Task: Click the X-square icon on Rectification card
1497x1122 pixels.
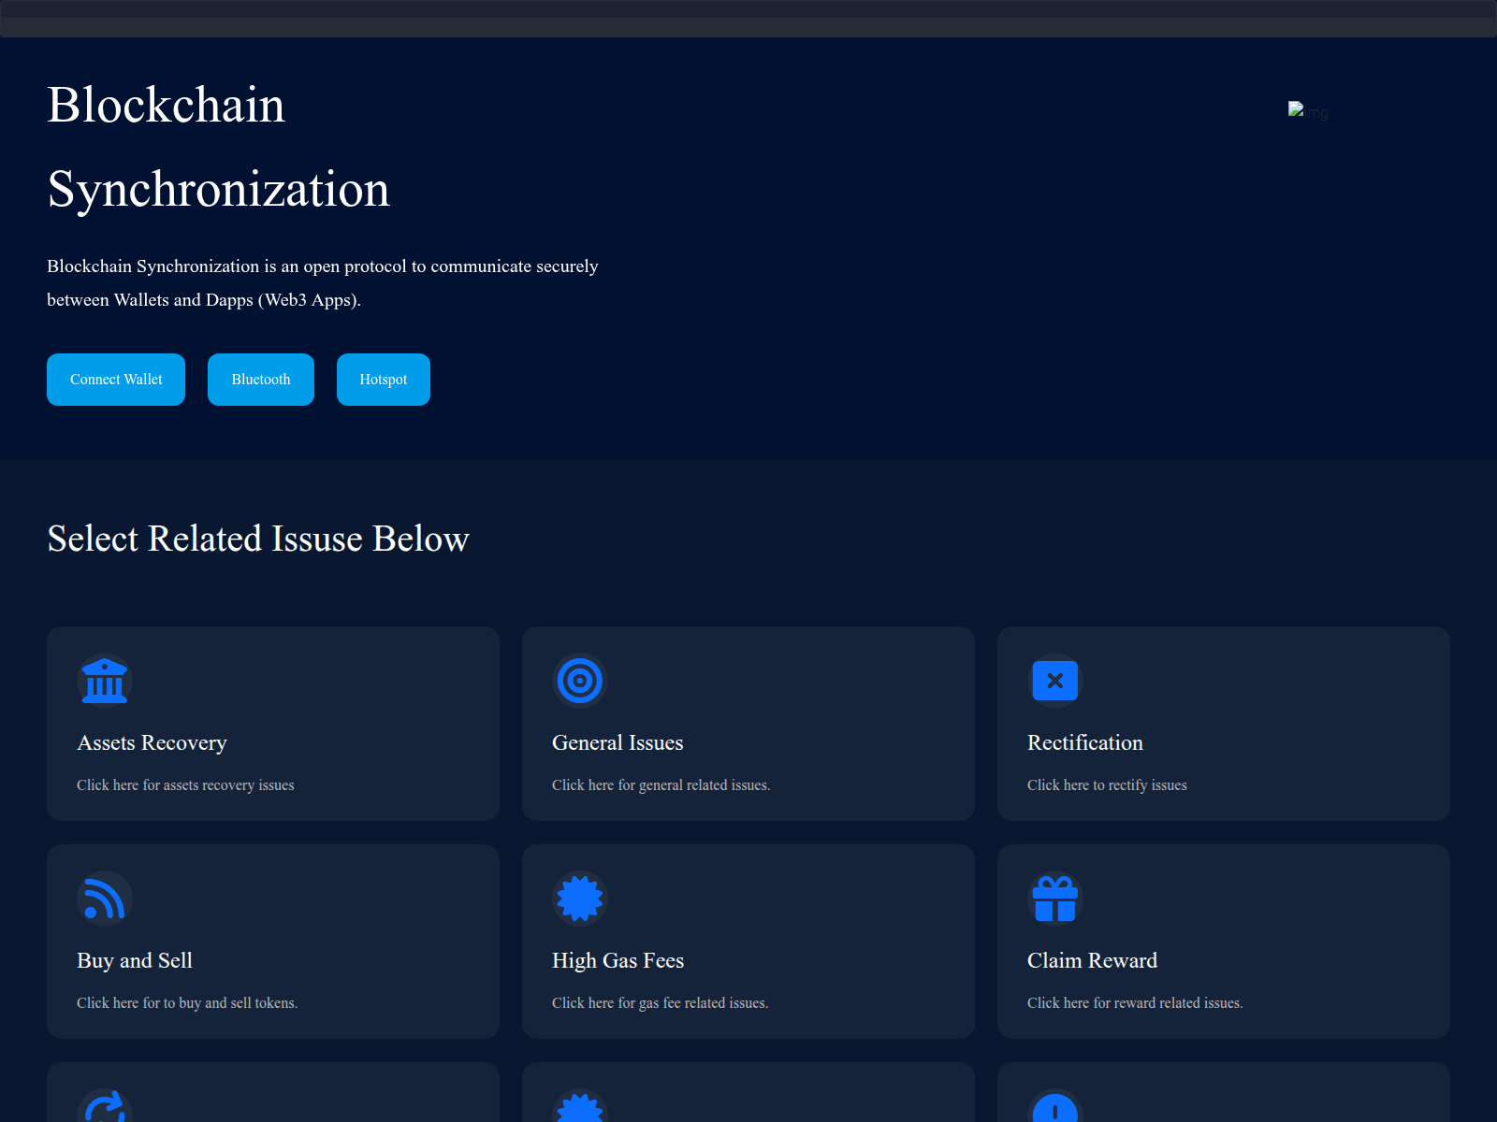Action: [1054, 681]
